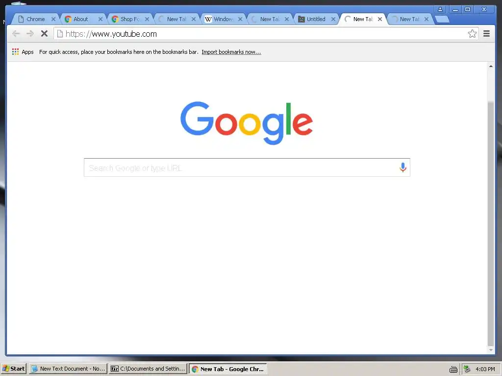Open the Chrome hamburger menu
Screen dimensions: 502x376
coord(486,34)
